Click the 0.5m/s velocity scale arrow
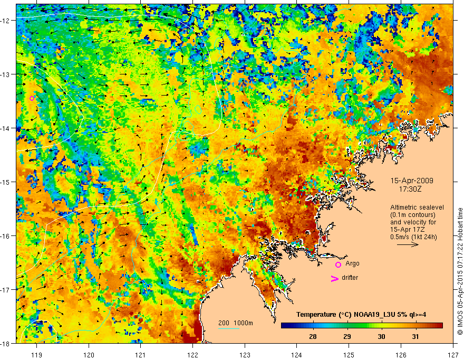Screen dimensions: 464x359 [x=408, y=244]
